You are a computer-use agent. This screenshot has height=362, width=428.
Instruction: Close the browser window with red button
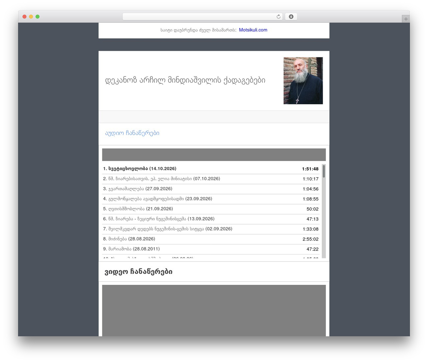24,17
